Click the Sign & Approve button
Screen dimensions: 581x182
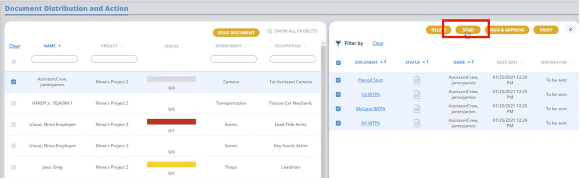tap(507, 30)
